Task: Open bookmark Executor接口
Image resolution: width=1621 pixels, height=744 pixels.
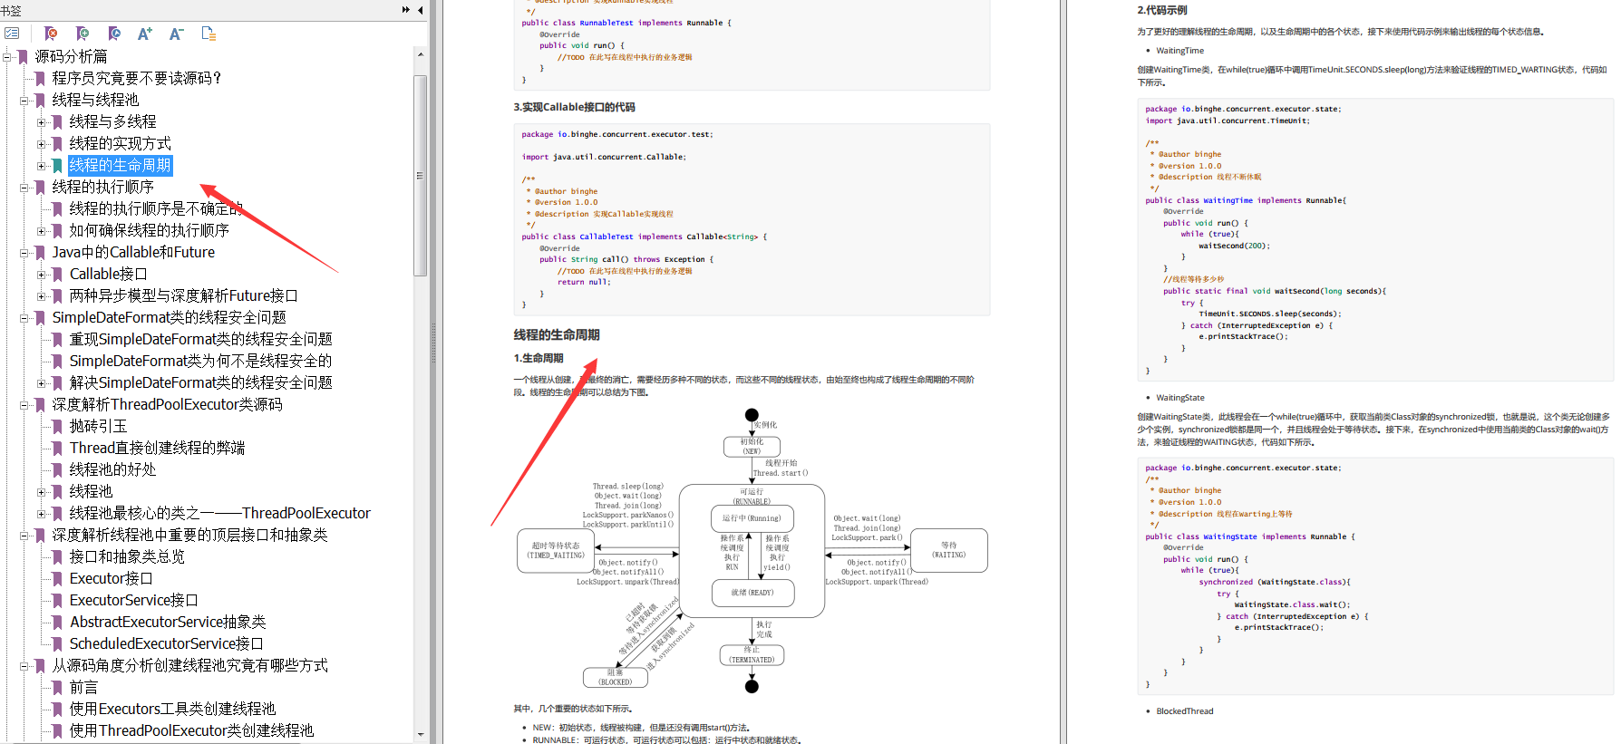Action: pyautogui.click(x=111, y=578)
